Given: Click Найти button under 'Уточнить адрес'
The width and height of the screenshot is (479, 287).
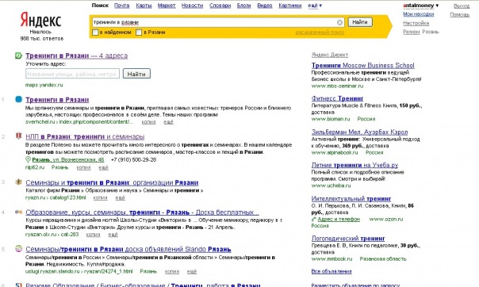Looking at the screenshot, I should click(136, 74).
